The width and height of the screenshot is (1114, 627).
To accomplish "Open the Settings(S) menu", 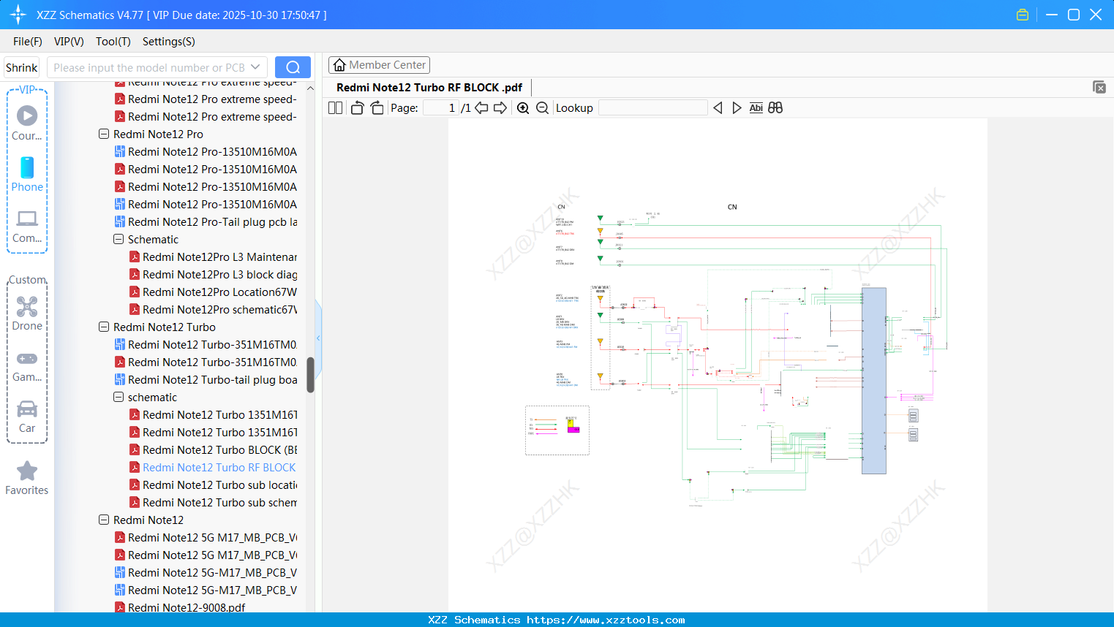I will coord(169,42).
